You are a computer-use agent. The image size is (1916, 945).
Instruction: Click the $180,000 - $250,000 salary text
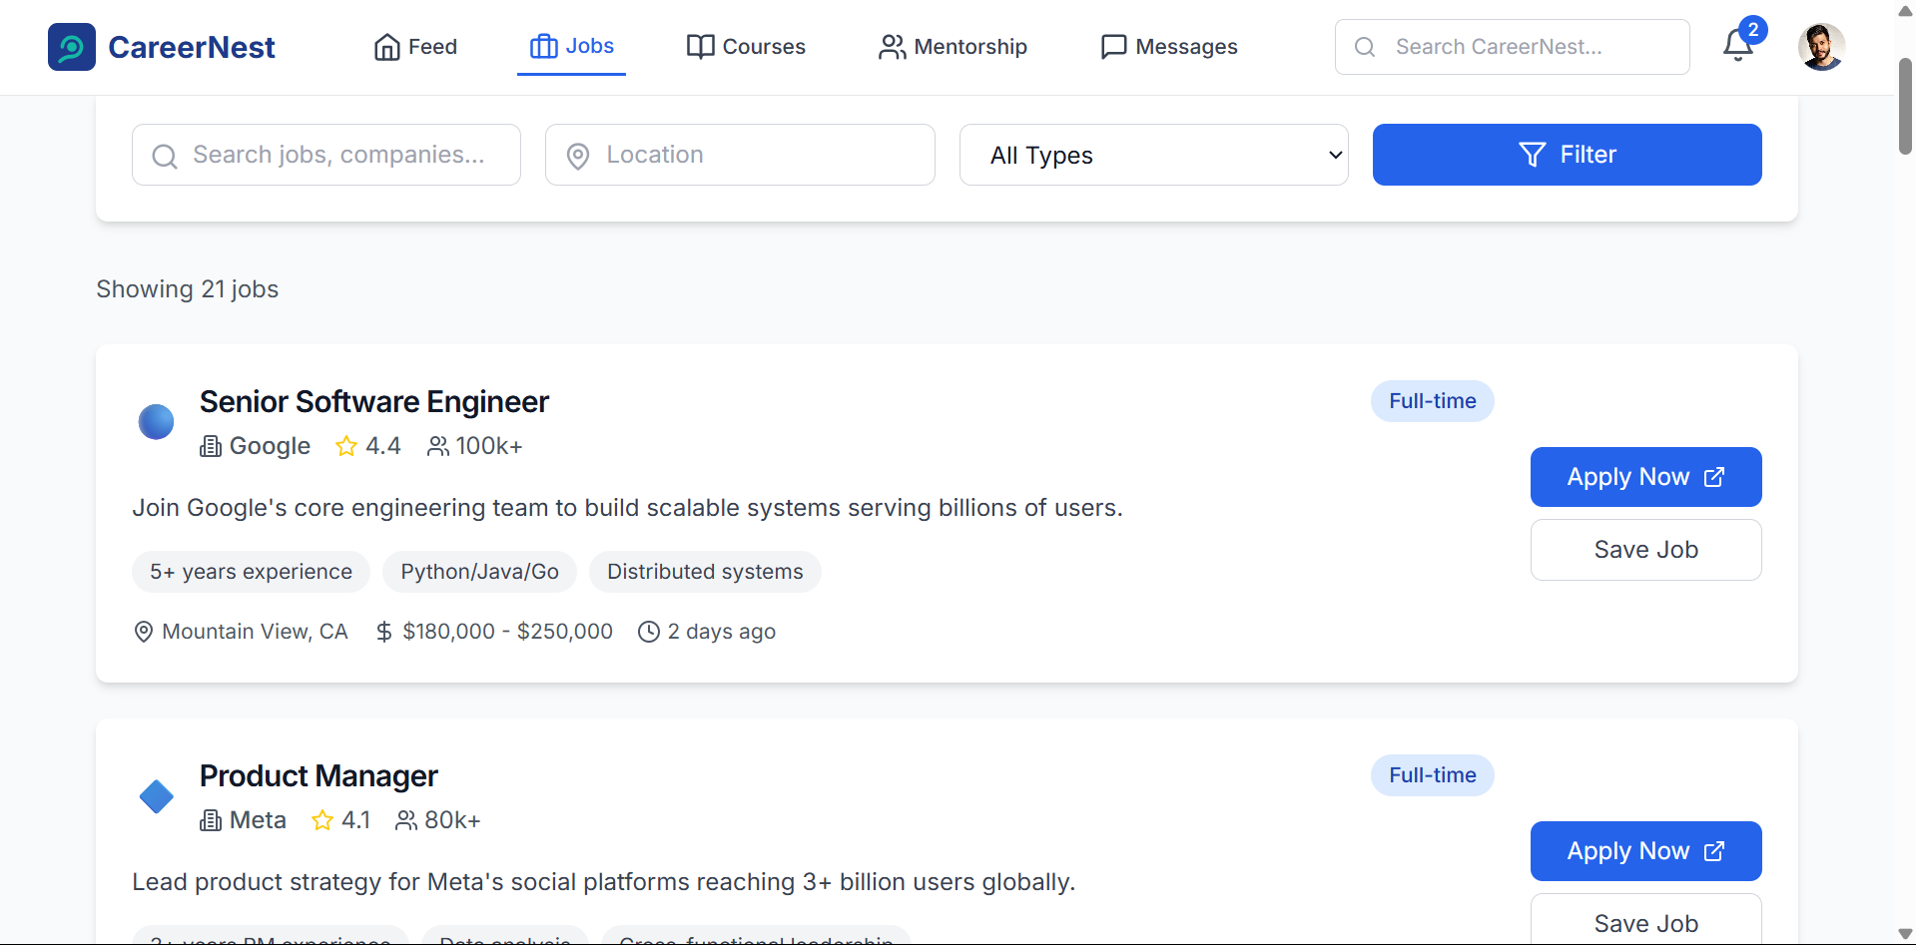tap(507, 632)
